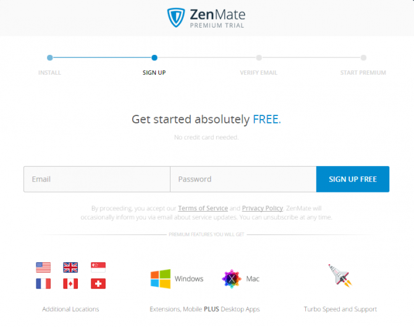414x327 pixels.
Task: Click the Password input field
Action: coord(243,179)
